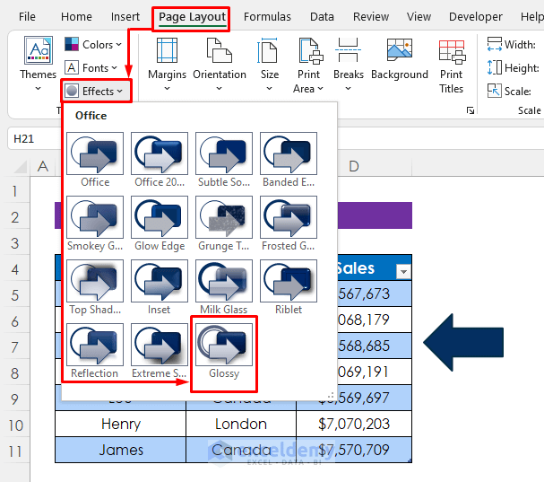Click the Height scale icon
Viewport: 544px width, 482px height.
coord(494,67)
